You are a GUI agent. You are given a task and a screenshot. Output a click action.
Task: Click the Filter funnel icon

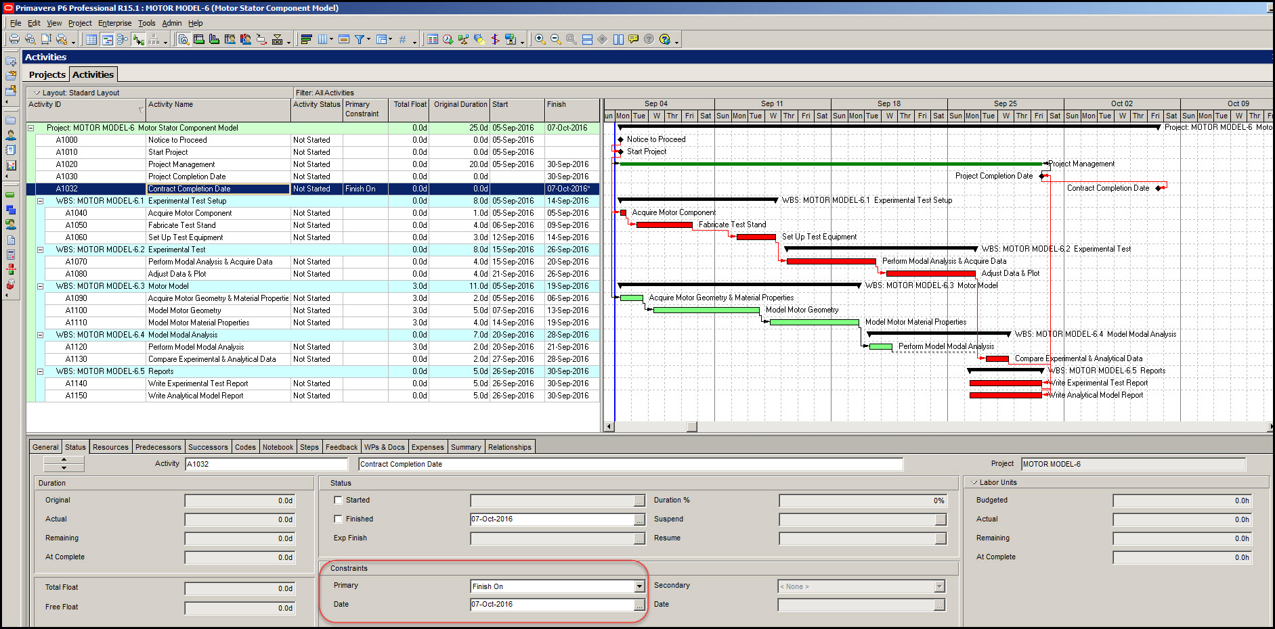coord(360,39)
